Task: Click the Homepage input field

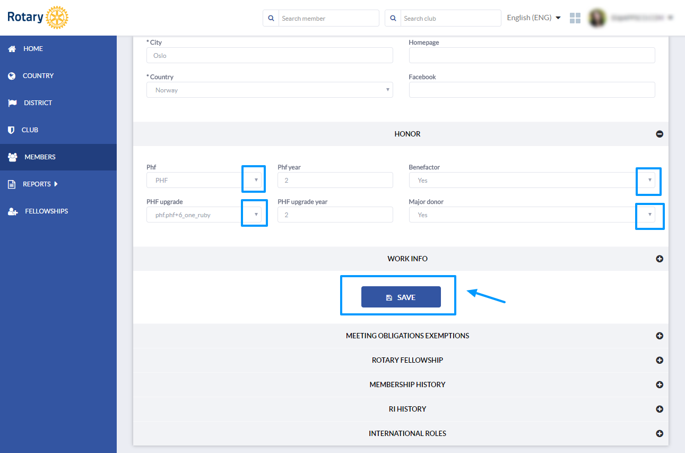Action: (x=532, y=55)
